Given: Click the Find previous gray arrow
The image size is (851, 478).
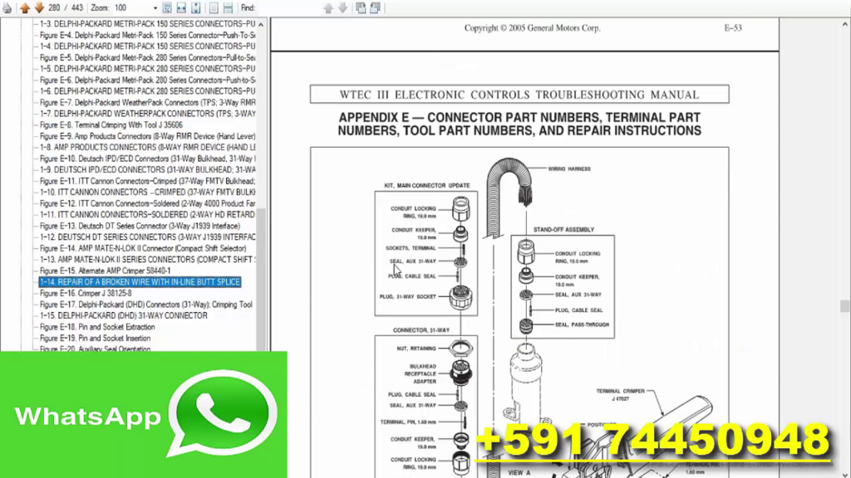Looking at the screenshot, I should 328,7.
